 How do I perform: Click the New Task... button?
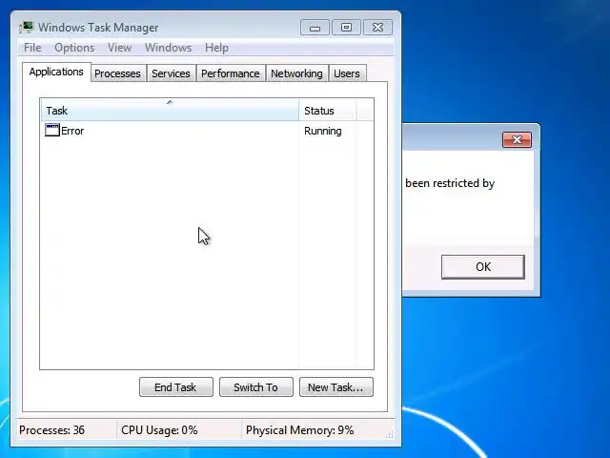point(336,387)
